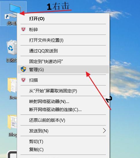Expand the 发送到(N) submenu arrow
The width and height of the screenshot is (140, 158).
click(104, 131)
